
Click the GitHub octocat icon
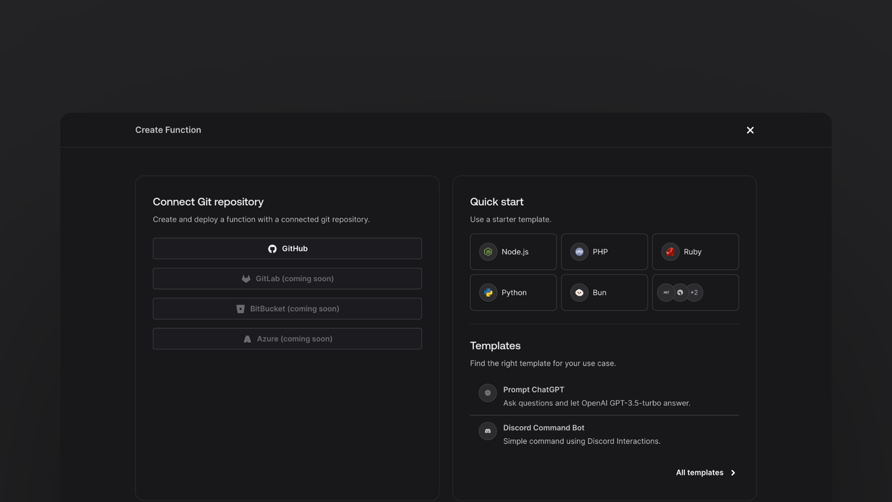[272, 249]
